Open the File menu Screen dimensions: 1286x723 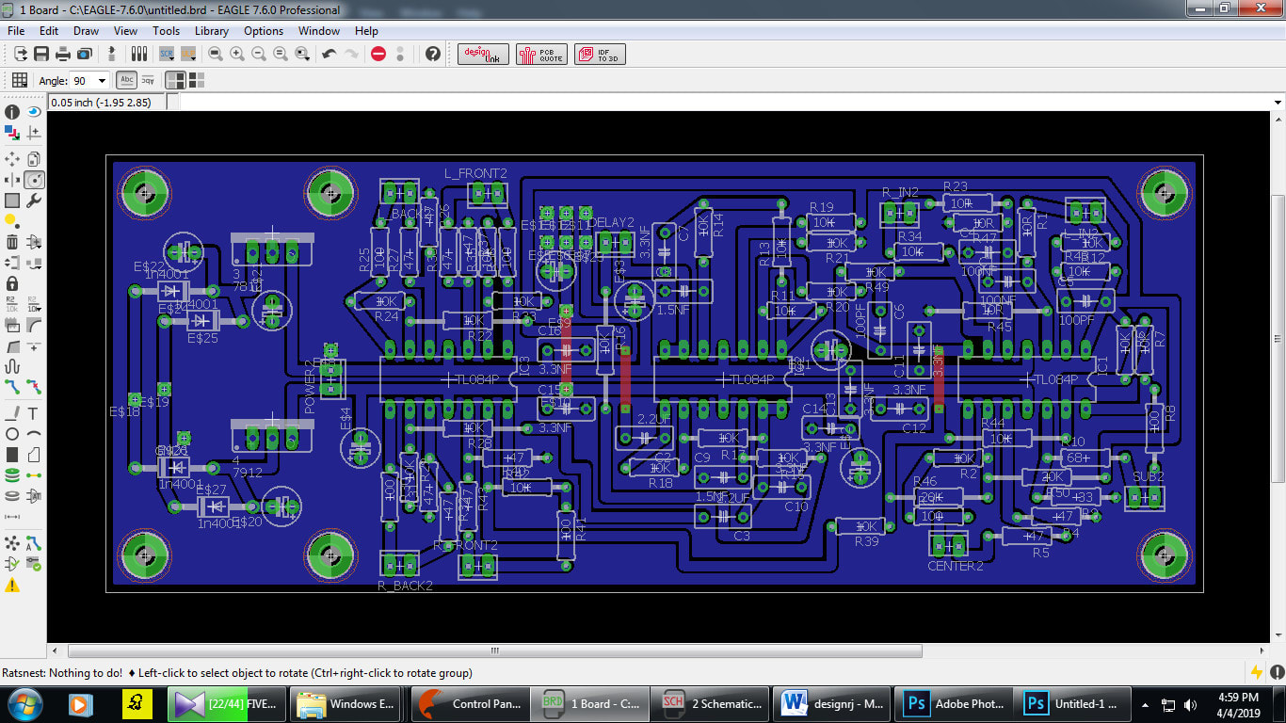click(x=16, y=30)
